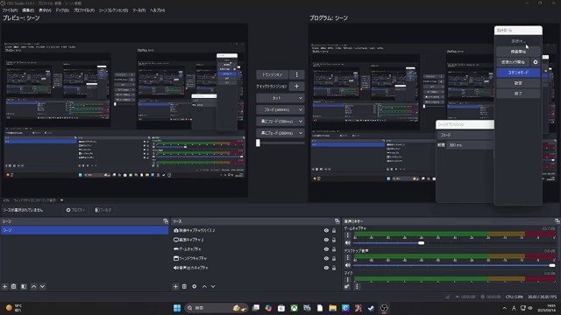Delete the selected scene using the trash icon
Image resolution: width=561 pixels, height=315 pixels.
(14, 286)
